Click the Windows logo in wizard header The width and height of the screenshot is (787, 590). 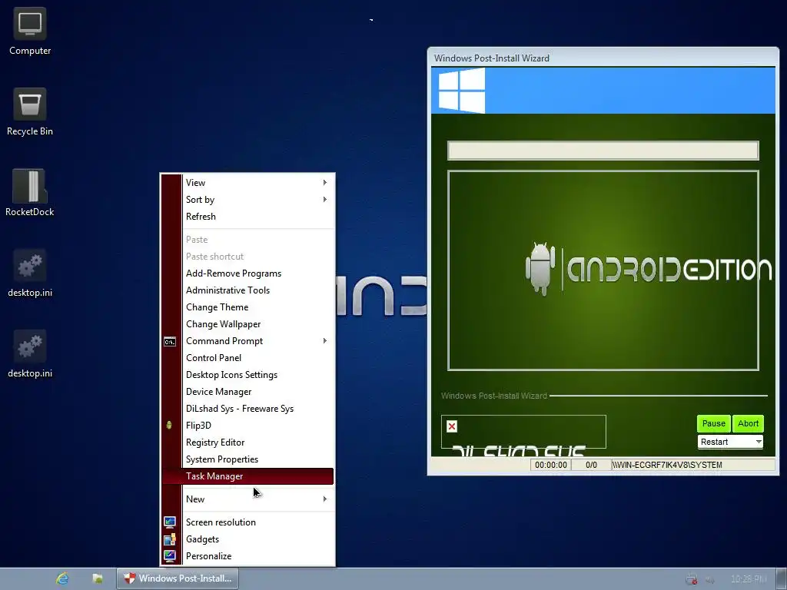pos(462,91)
